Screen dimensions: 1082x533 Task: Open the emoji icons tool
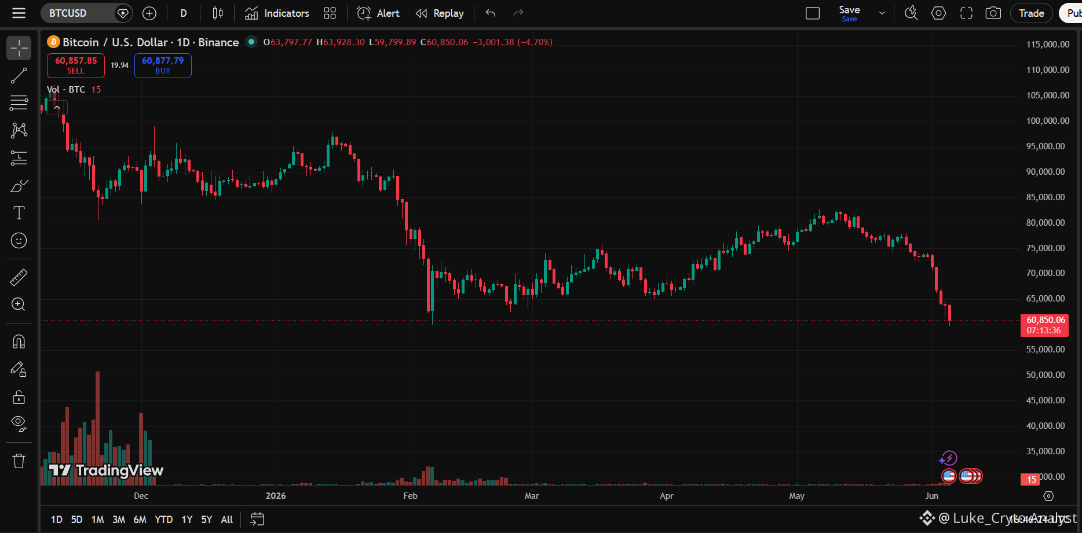(x=19, y=241)
